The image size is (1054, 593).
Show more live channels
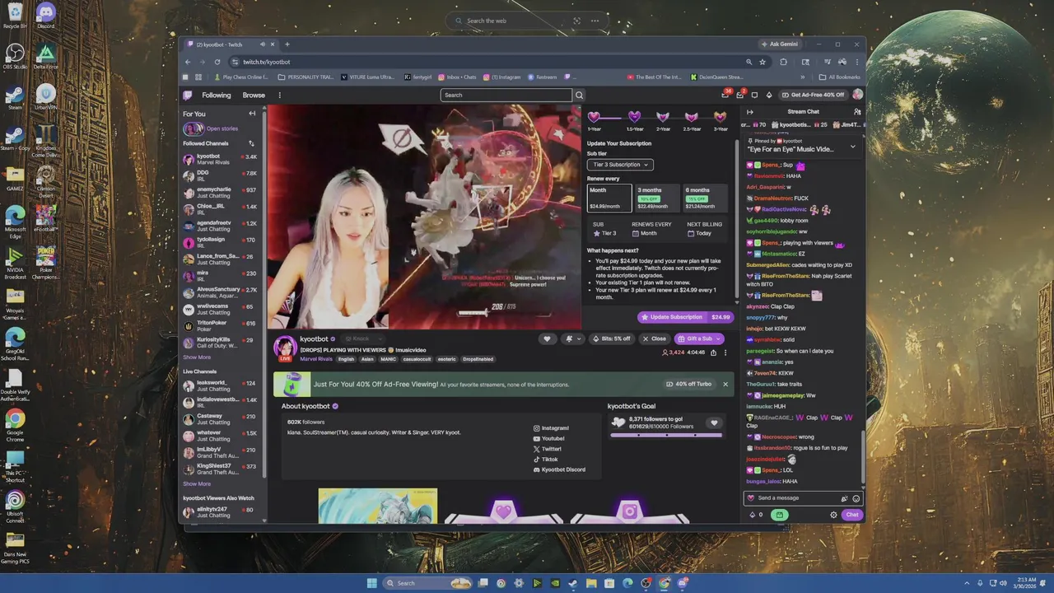pyautogui.click(x=197, y=484)
